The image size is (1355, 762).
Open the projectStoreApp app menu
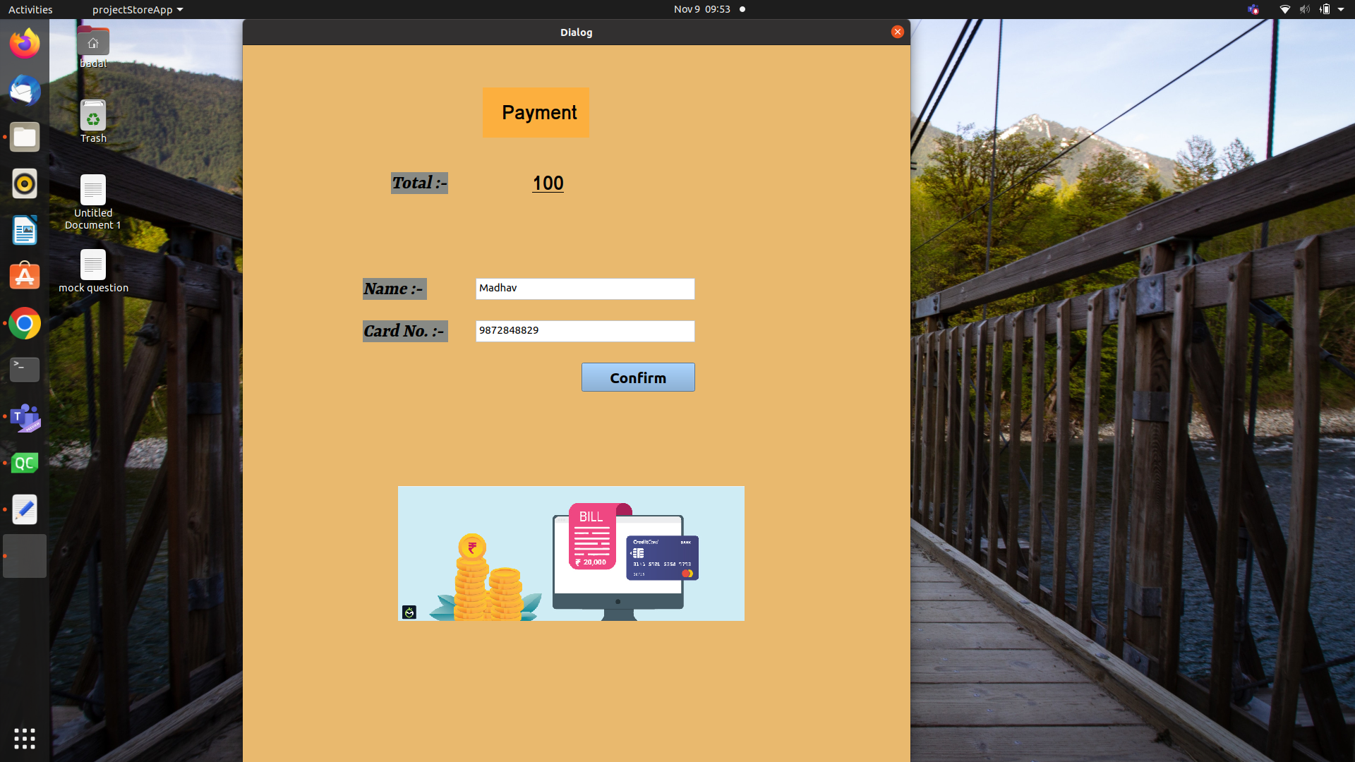138,9
